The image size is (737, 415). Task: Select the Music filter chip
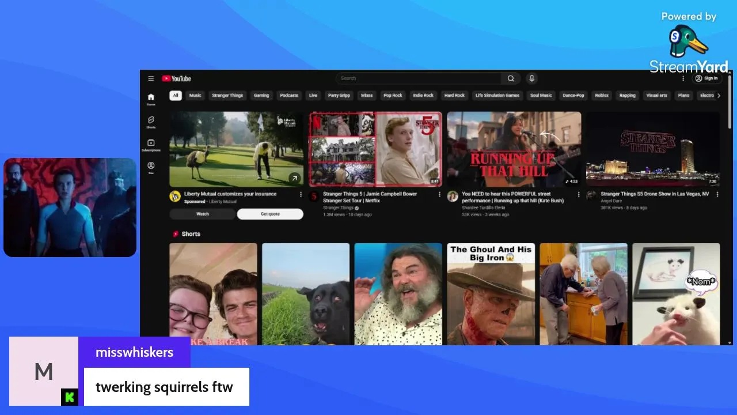196,96
